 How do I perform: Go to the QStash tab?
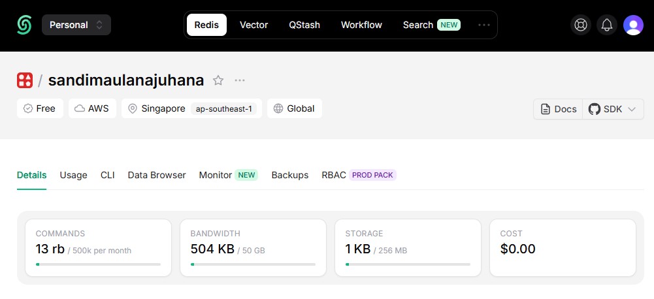point(304,25)
